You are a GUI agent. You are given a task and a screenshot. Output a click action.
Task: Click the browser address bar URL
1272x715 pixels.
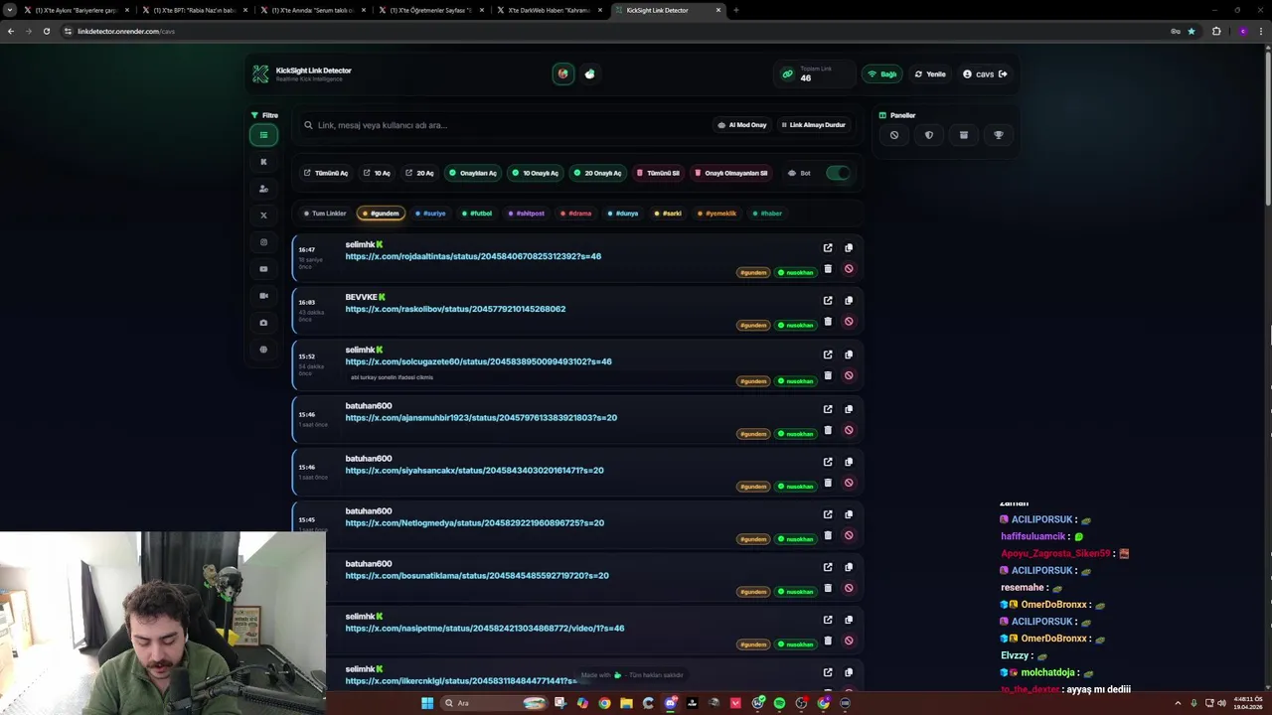tap(125, 31)
